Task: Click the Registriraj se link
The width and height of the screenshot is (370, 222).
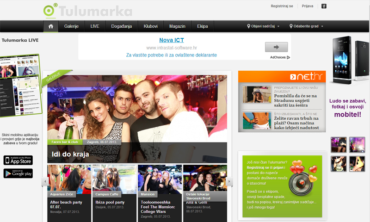Action: (x=282, y=6)
